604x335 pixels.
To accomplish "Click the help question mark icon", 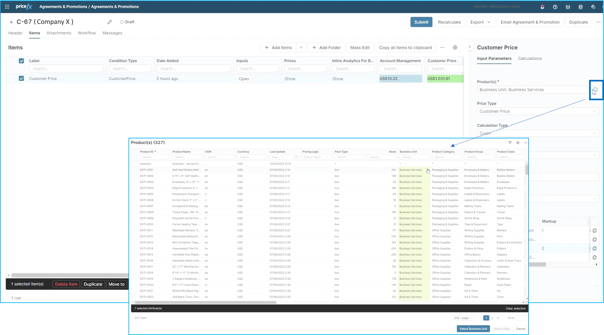I will (x=555, y=7).
